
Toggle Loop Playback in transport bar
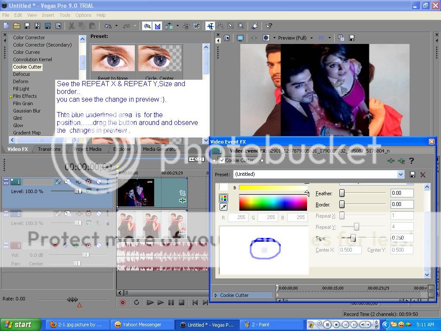tap(137, 303)
